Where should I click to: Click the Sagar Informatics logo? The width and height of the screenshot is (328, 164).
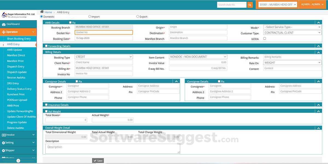pos(18,15)
